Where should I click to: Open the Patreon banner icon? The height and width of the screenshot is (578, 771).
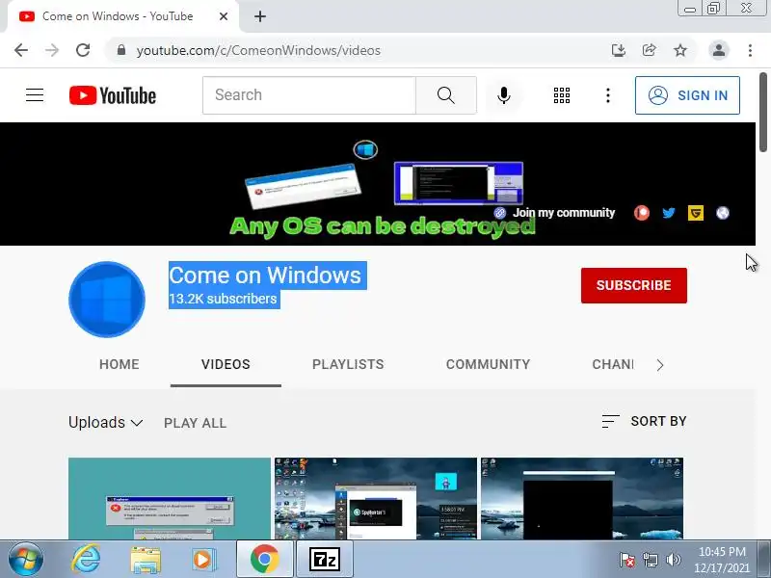pyautogui.click(x=641, y=213)
